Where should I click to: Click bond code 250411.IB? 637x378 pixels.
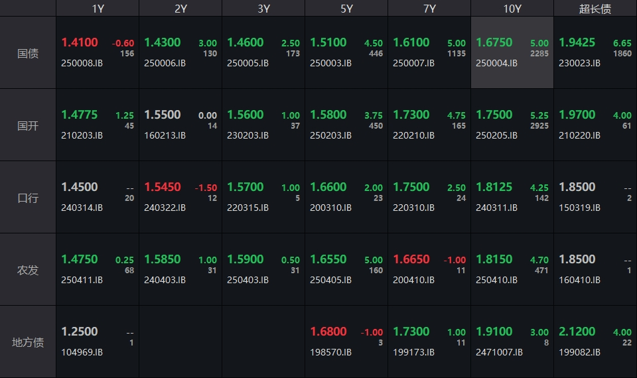click(x=82, y=281)
